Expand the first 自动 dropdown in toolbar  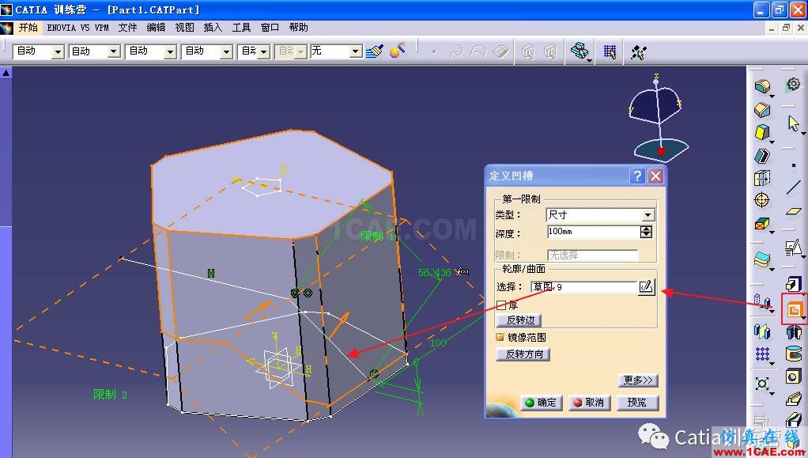click(58, 51)
